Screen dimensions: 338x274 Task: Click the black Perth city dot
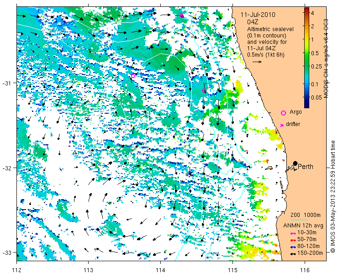pyautogui.click(x=296, y=163)
